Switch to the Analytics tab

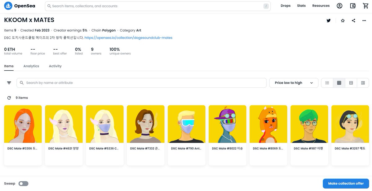pyautogui.click(x=31, y=66)
